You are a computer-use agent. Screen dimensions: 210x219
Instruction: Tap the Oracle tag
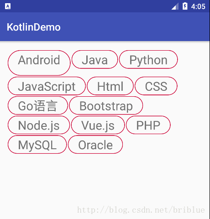click(x=95, y=145)
